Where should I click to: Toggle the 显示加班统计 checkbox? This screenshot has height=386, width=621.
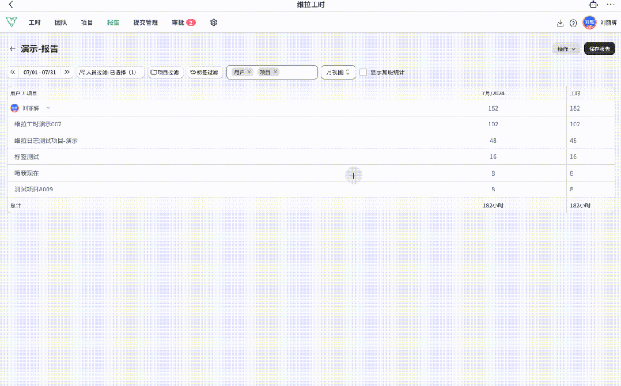tap(363, 73)
